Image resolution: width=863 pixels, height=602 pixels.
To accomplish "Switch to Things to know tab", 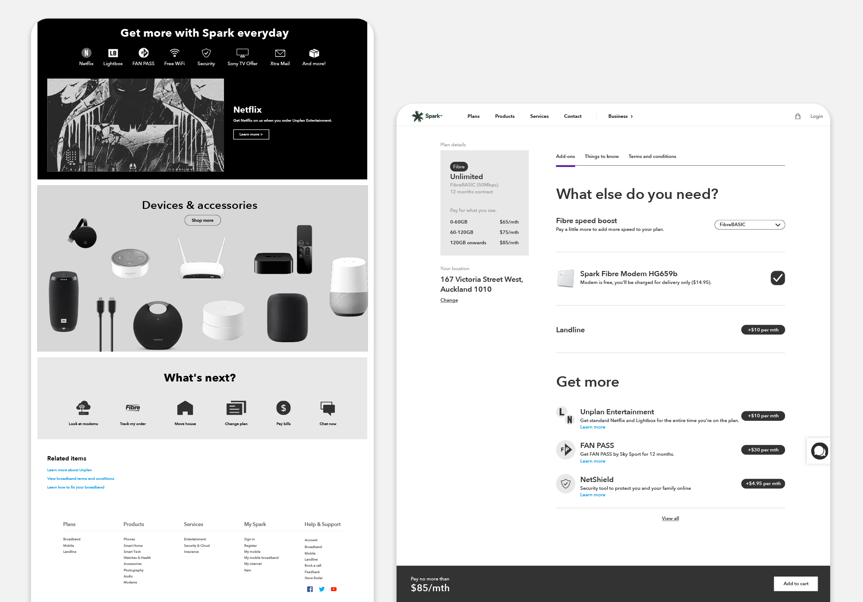I will (602, 156).
